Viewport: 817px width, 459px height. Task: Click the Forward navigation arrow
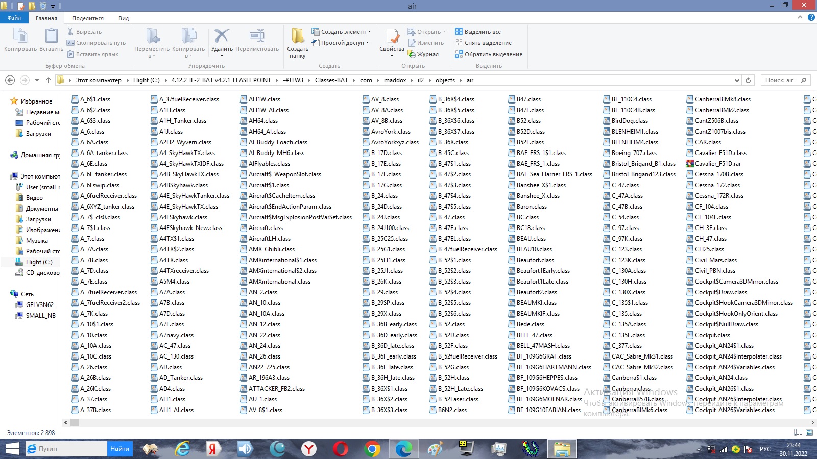[25, 80]
